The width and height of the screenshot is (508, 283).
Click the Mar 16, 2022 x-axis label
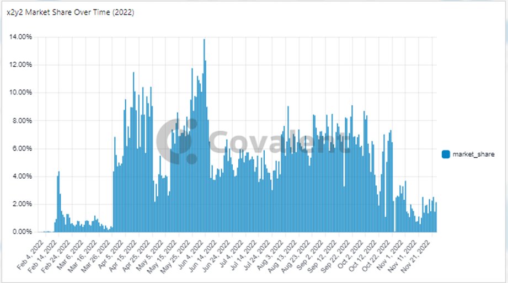[83, 256]
